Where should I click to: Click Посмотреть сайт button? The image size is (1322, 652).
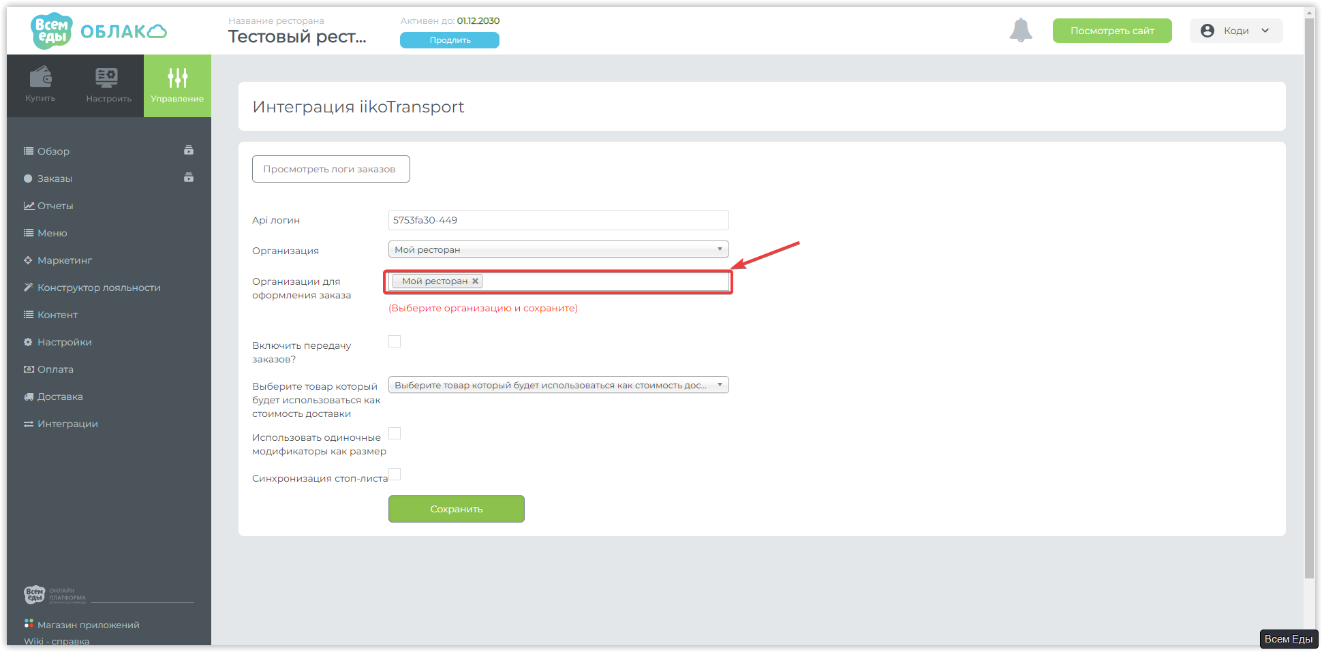pos(1112,31)
